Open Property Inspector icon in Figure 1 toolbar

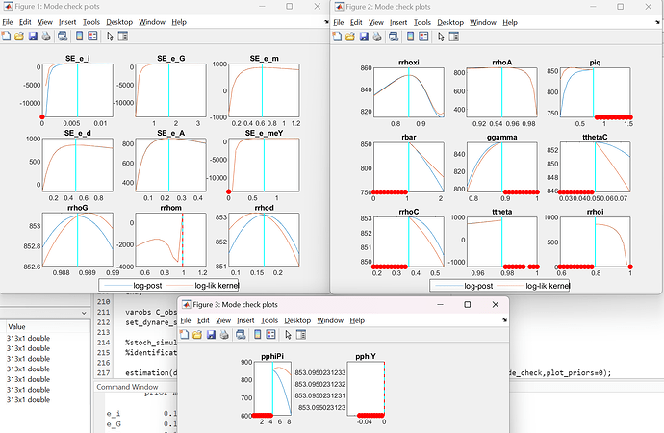coord(123,36)
